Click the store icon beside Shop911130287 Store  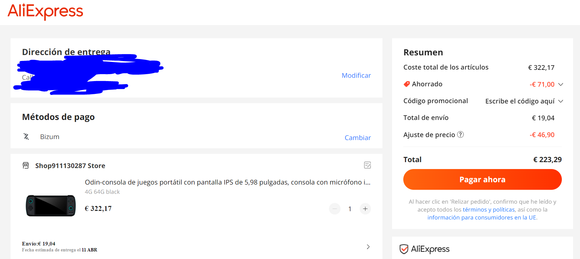click(26, 165)
